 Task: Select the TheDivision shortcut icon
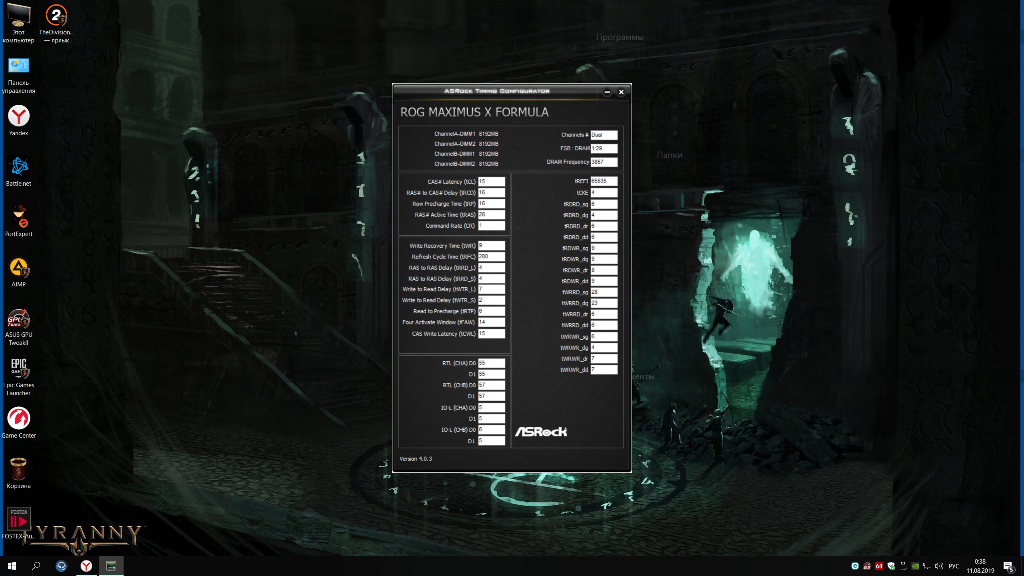[x=56, y=16]
